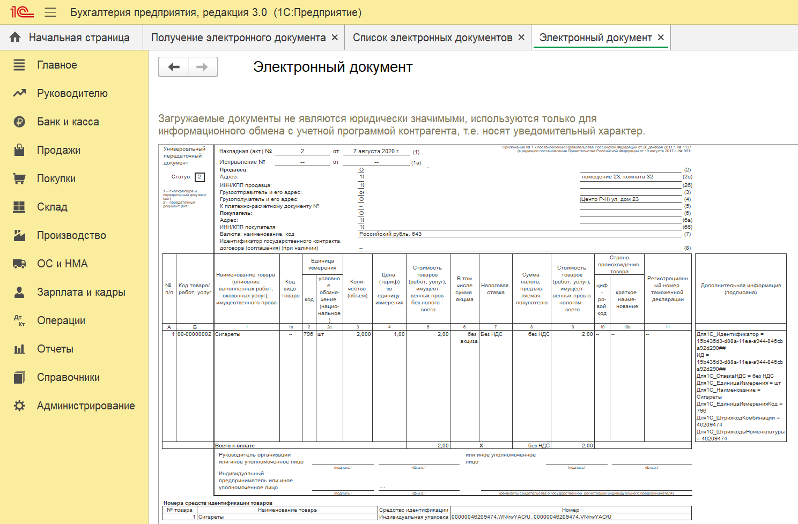Click the Администрирование gear icon
This screenshot has height=524, width=798.
tap(19, 406)
